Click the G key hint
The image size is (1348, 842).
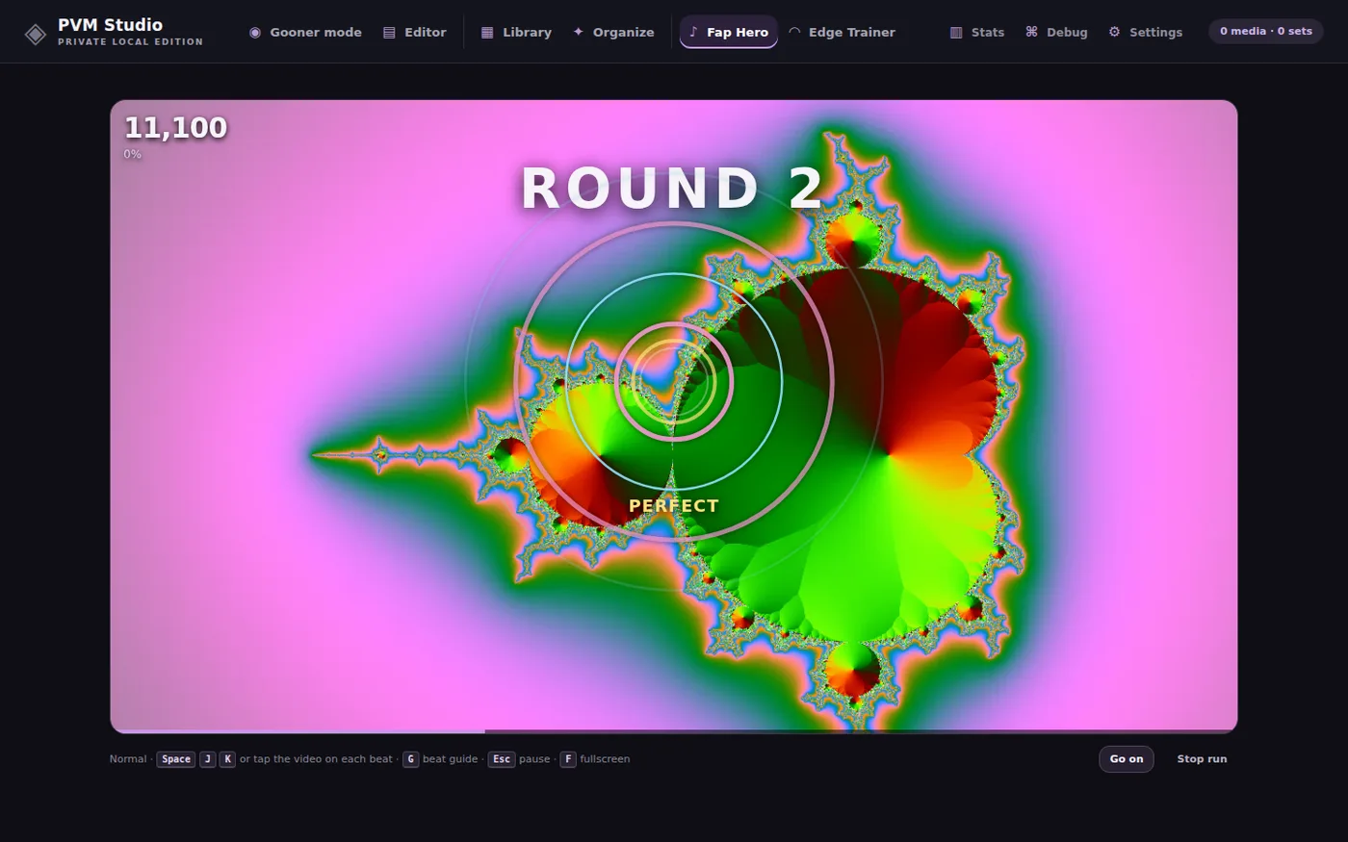tap(411, 759)
